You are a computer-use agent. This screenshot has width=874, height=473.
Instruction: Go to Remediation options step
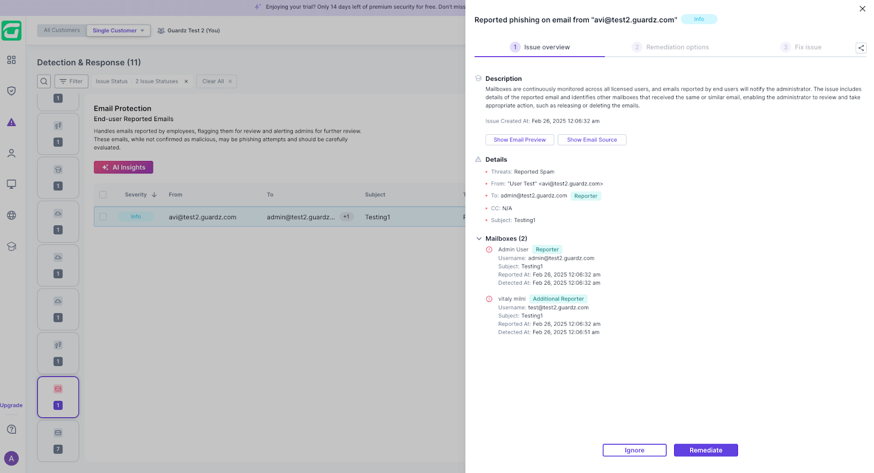(670, 47)
